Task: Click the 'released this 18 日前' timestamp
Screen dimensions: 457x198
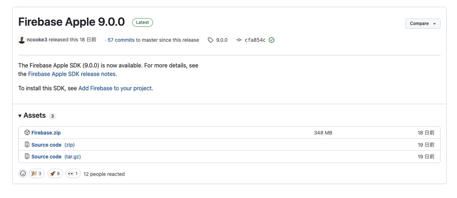Action: pos(72,40)
